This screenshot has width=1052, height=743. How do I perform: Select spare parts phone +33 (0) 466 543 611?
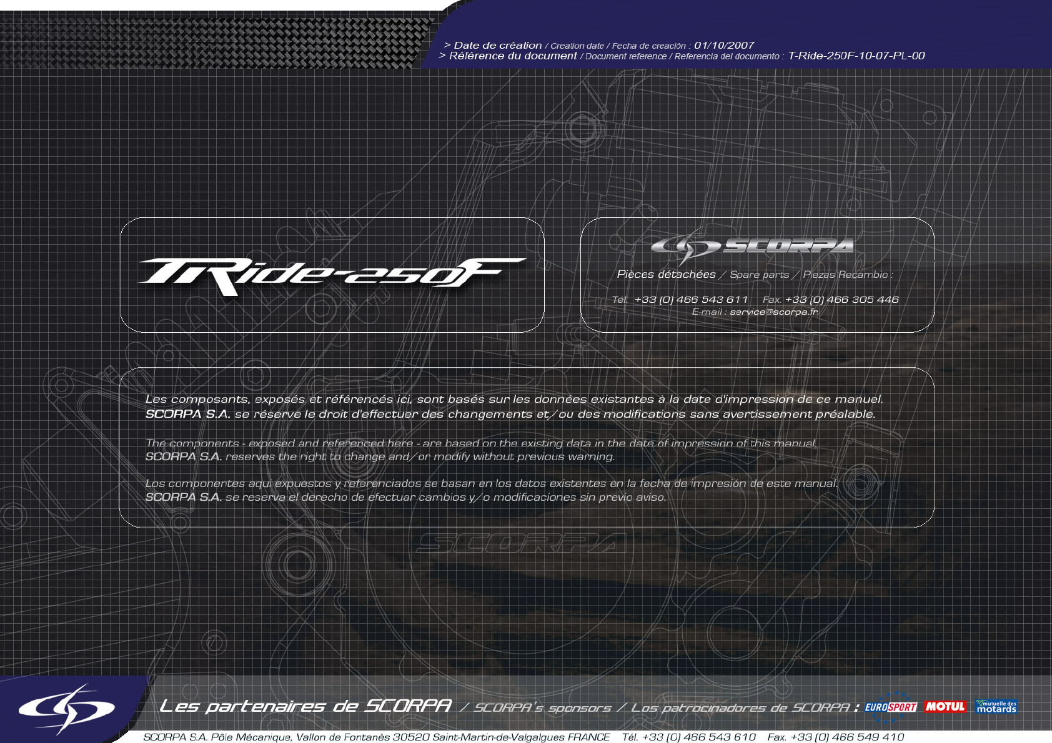691,300
